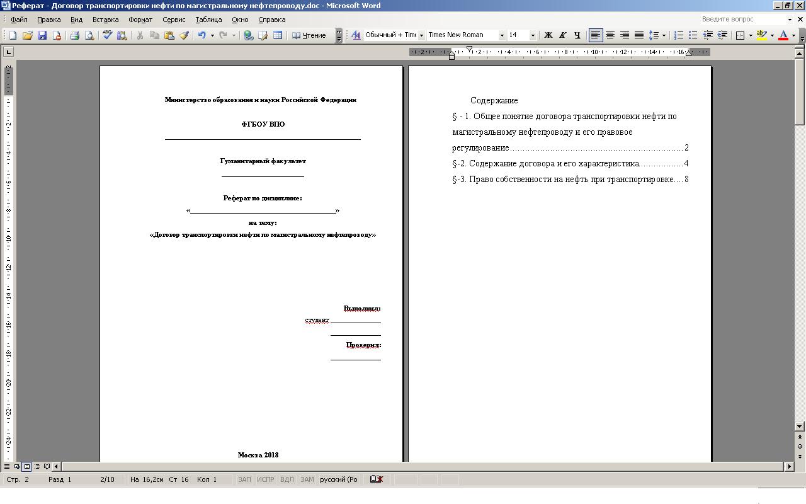
Task: Click the Permission icon with red mark
Action: tap(57, 35)
